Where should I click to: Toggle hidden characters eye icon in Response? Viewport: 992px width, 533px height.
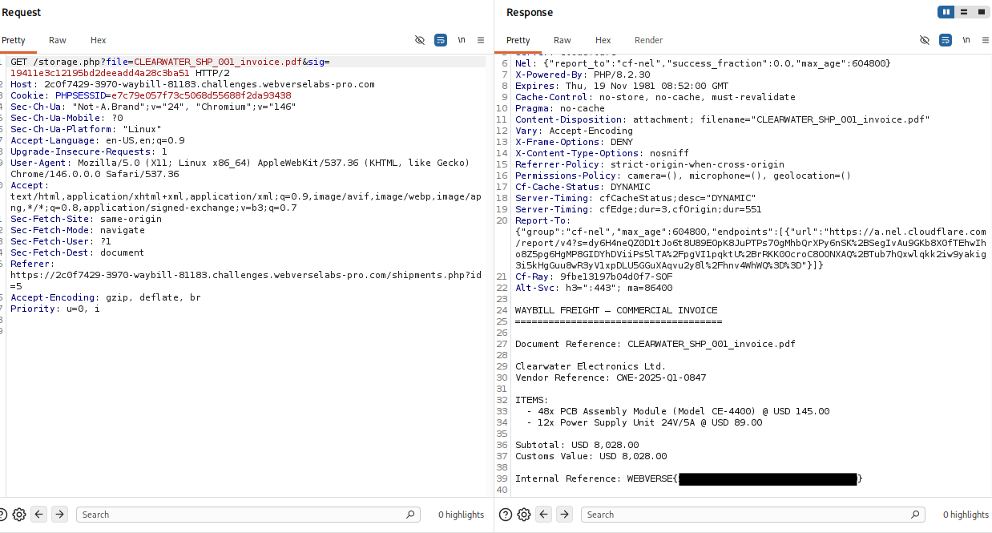925,40
